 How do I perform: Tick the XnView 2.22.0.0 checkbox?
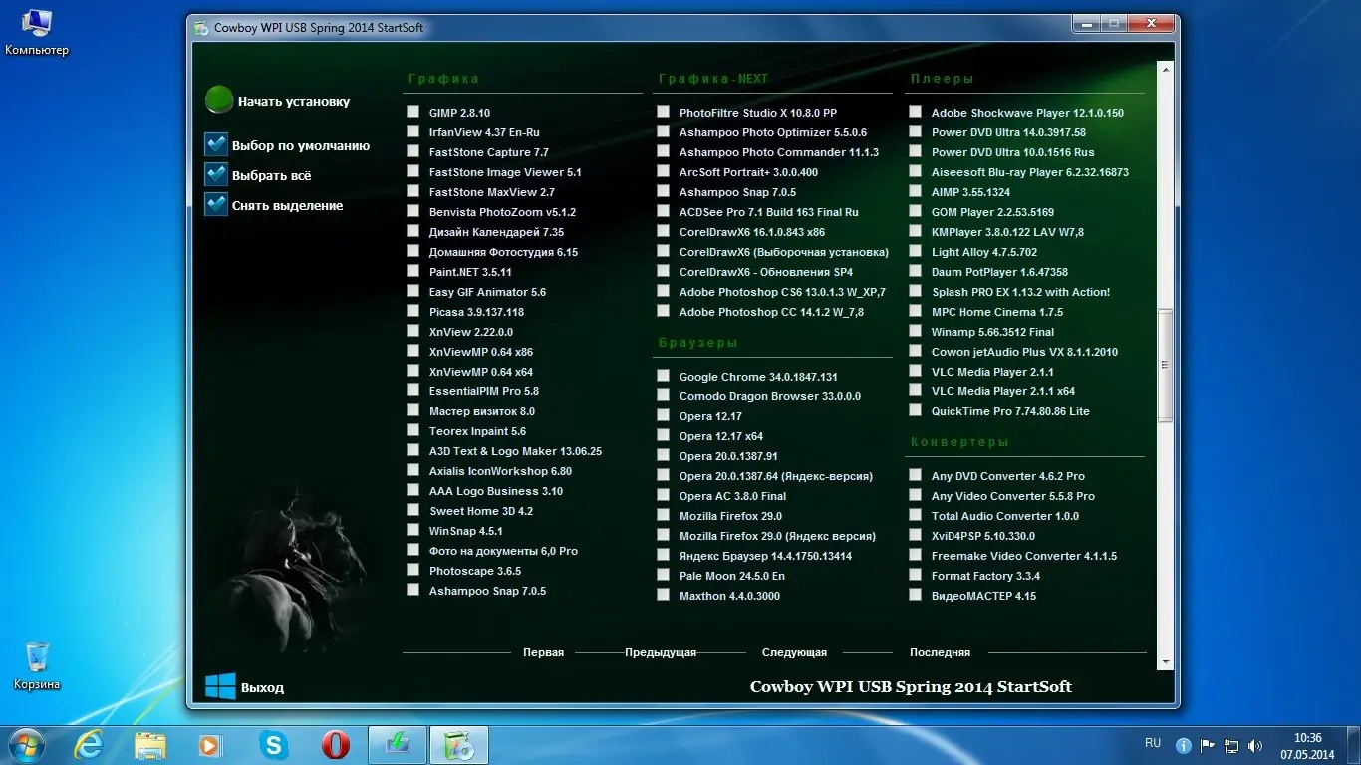pyautogui.click(x=412, y=331)
